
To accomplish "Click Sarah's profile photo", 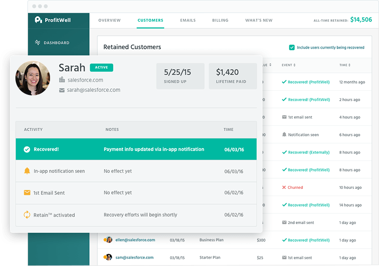I will tap(33, 78).
